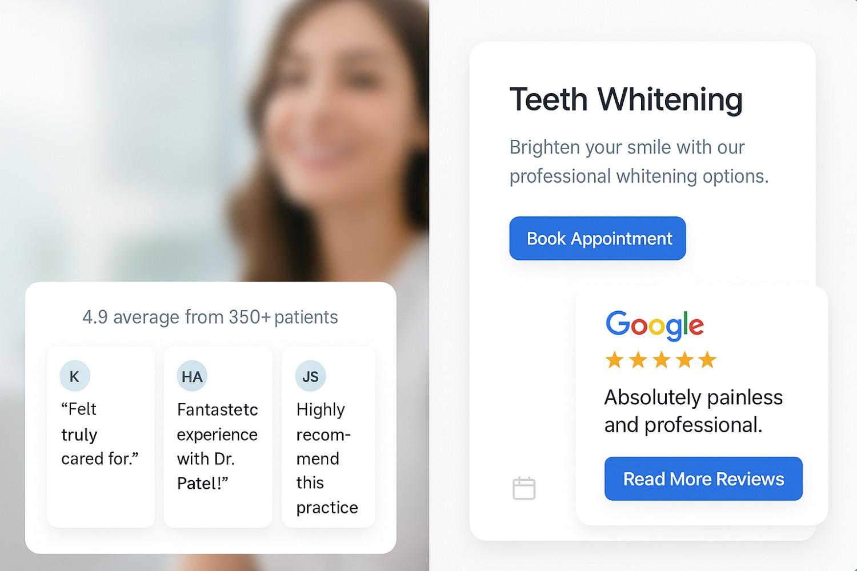
Task: Click the "Absolutely painless and professional" review text
Action: point(693,411)
